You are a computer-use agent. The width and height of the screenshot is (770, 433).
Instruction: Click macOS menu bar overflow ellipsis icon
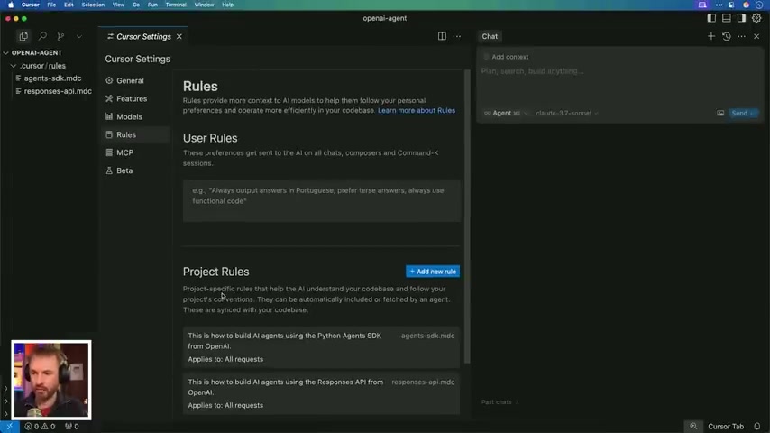pyautogui.click(x=719, y=5)
